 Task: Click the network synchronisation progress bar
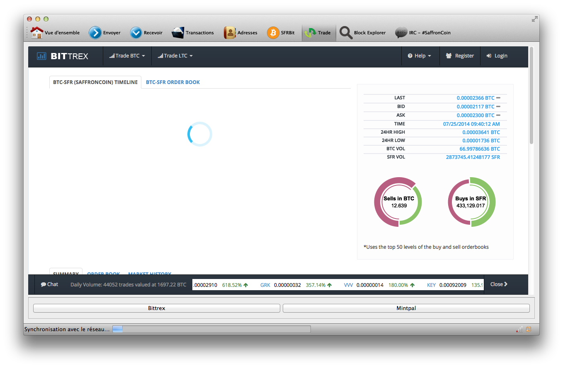point(211,329)
